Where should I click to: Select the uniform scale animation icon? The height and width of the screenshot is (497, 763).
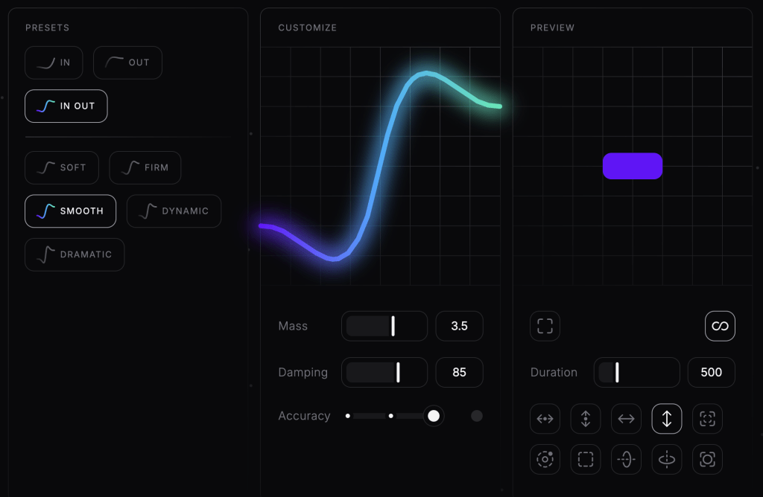[706, 419]
